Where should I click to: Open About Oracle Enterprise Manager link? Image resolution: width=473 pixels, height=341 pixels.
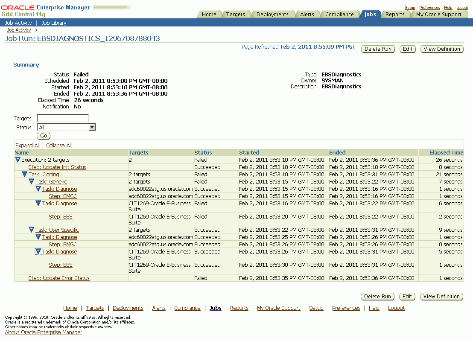tap(44, 332)
